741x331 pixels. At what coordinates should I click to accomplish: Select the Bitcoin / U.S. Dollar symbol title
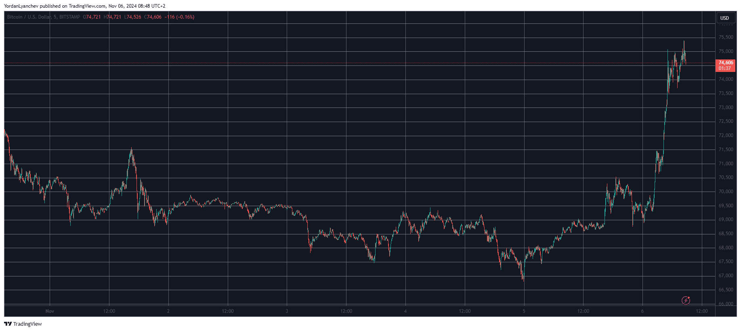pos(29,17)
